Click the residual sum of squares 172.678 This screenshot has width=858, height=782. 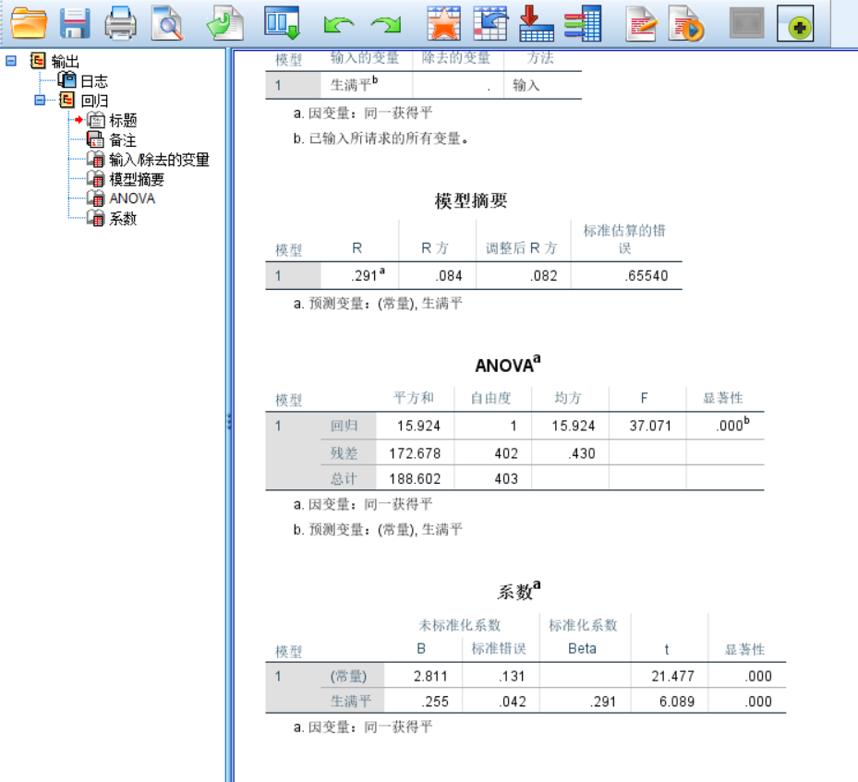click(x=415, y=453)
